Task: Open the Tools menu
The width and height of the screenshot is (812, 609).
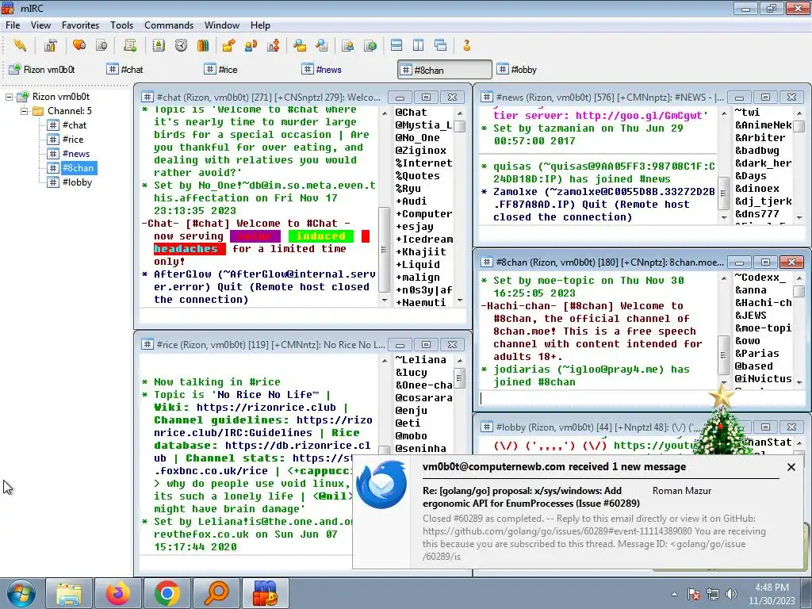Action: (x=121, y=25)
